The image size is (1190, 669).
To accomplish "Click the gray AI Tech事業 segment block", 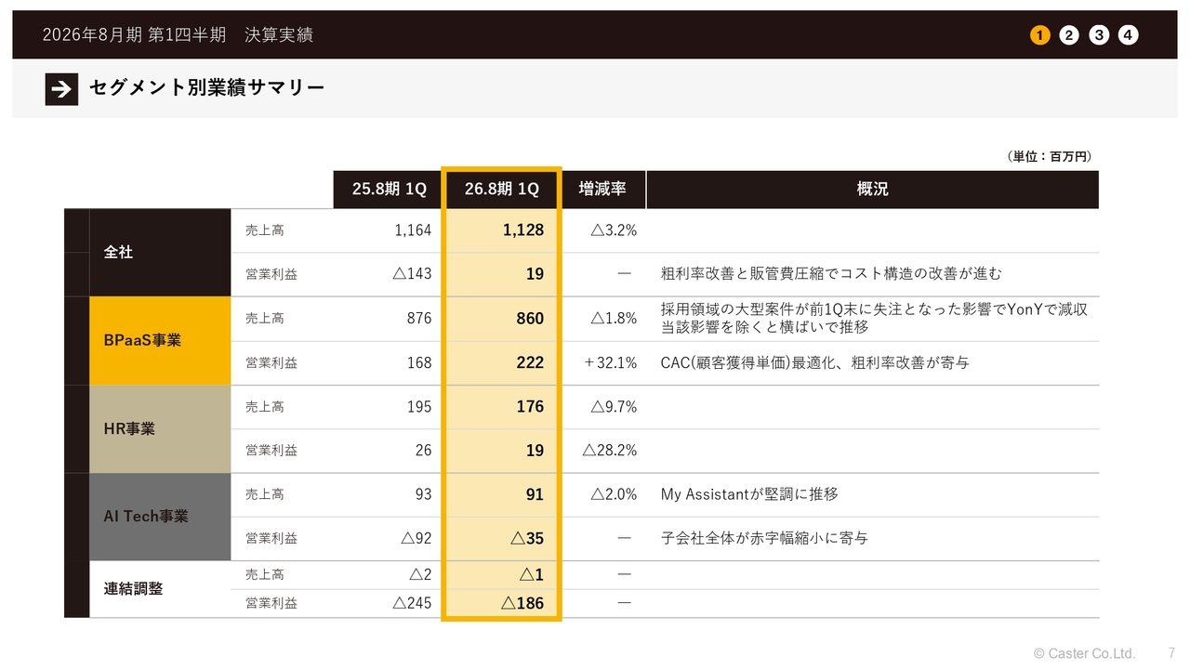I will tap(160, 517).
